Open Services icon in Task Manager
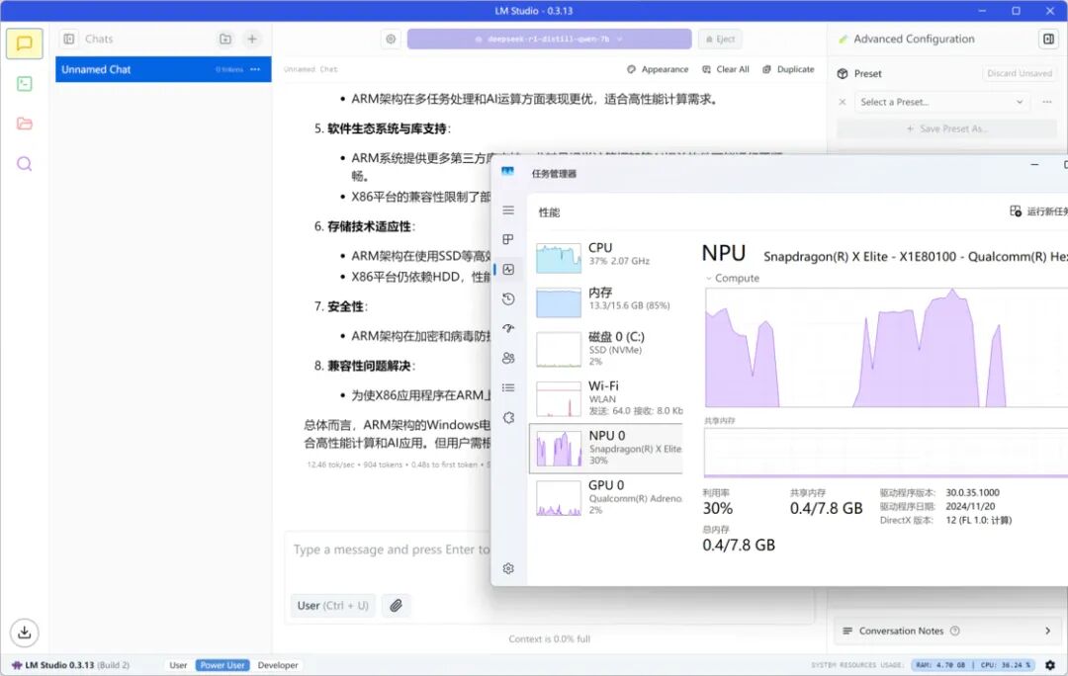This screenshot has height=676, width=1068. tap(508, 418)
